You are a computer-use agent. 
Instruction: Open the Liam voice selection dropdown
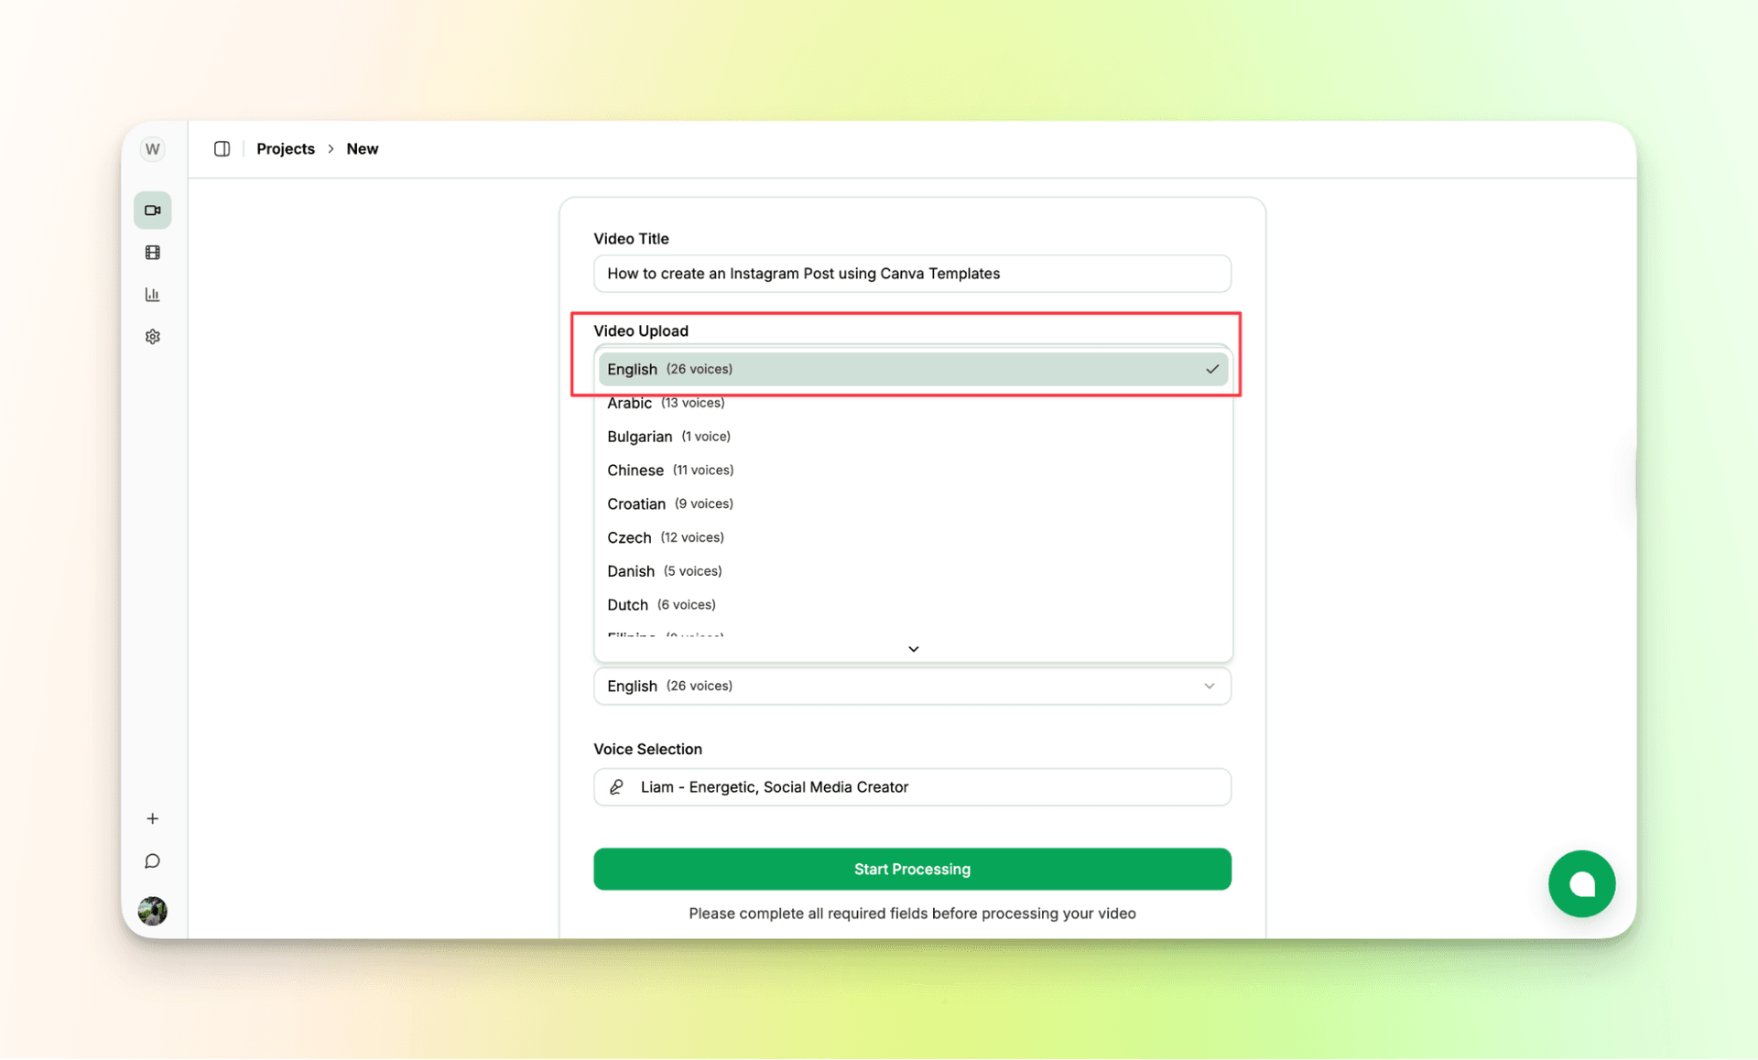[x=912, y=786]
